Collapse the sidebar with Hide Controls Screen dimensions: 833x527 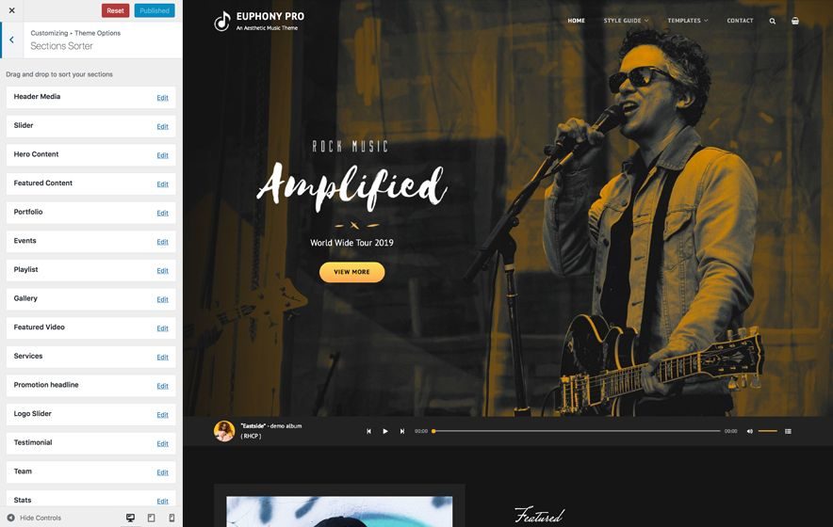point(35,518)
